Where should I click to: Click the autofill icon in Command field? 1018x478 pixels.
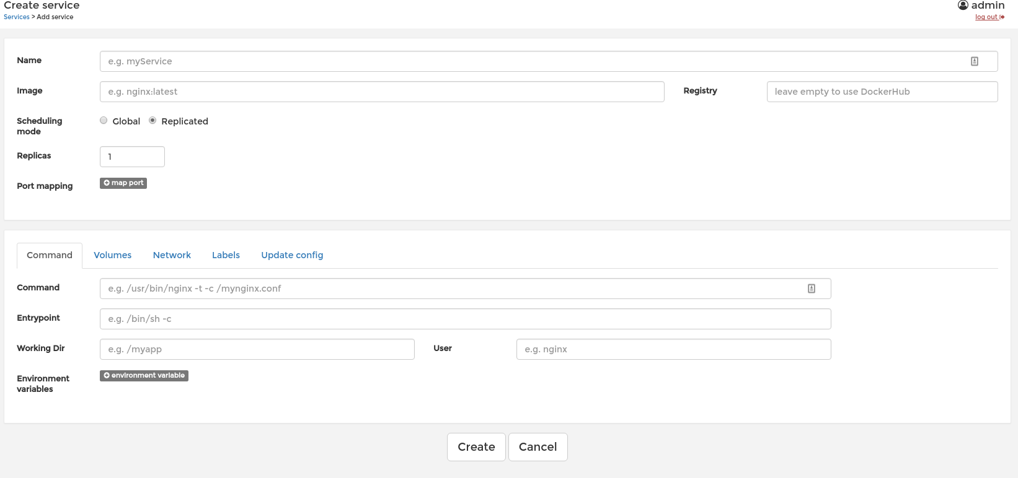811,289
